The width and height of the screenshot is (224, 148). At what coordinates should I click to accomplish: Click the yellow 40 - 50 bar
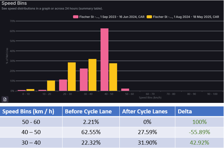click(x=113, y=77)
